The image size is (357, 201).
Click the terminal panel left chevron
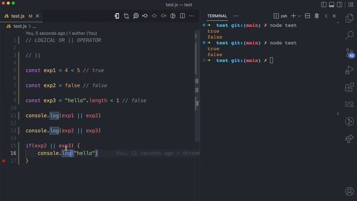pyautogui.click(x=326, y=16)
